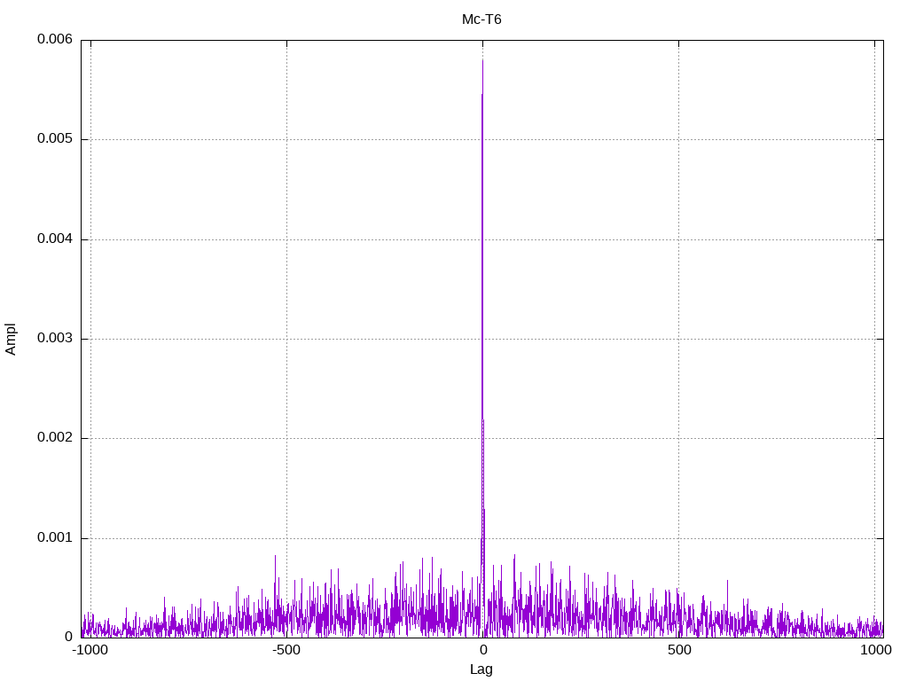Click the top of the central purple peak
Image resolution: width=908 pixels, height=681 pixels.
click(482, 60)
